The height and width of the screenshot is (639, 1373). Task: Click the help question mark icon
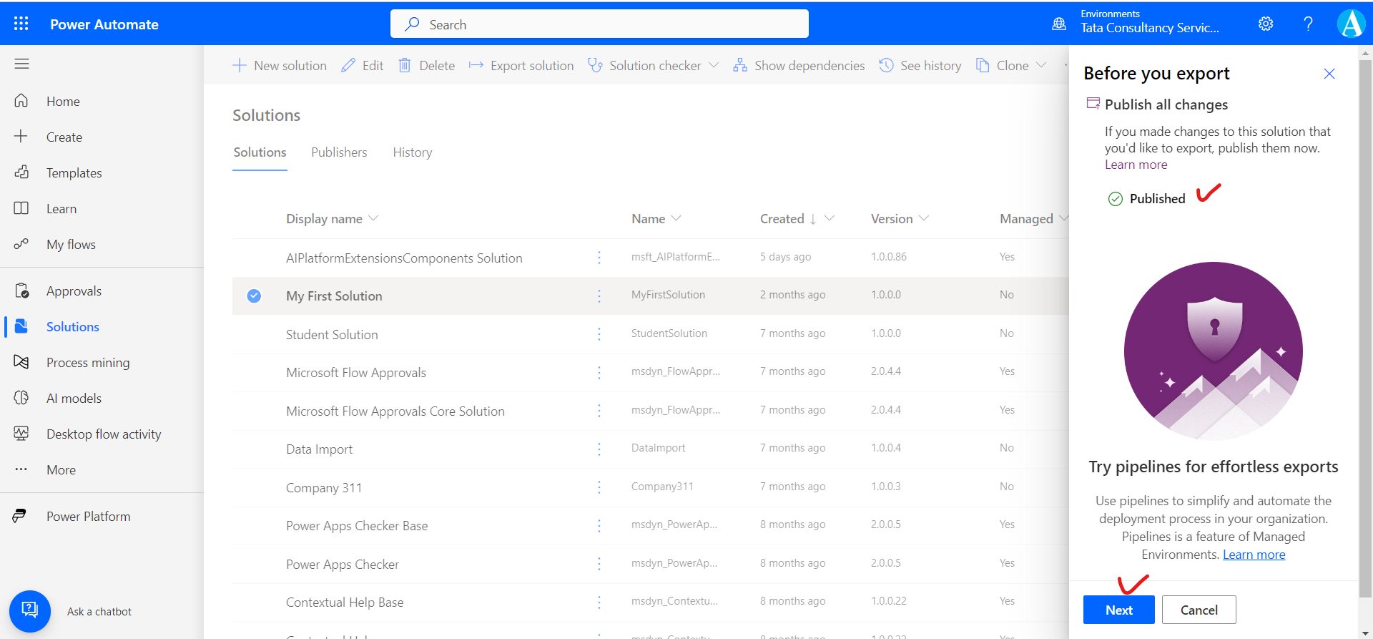pos(1308,24)
